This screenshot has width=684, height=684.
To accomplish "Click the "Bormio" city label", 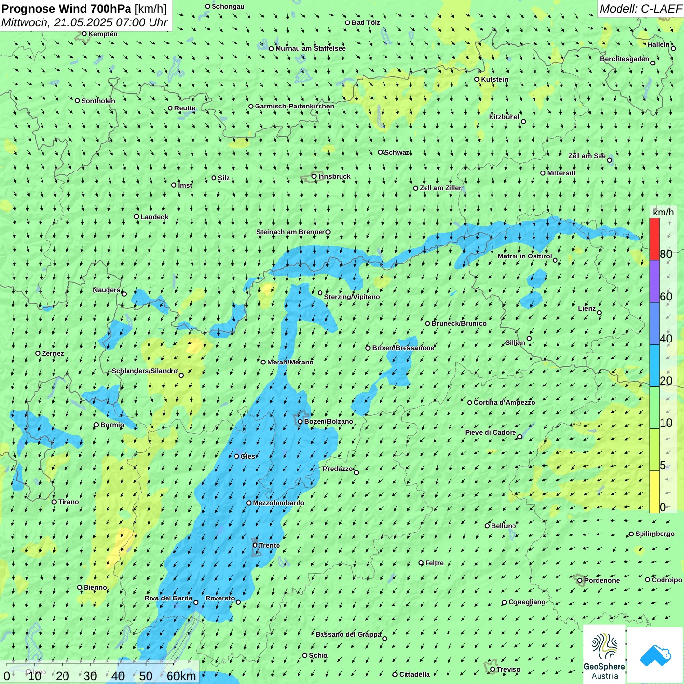I will tap(112, 425).
